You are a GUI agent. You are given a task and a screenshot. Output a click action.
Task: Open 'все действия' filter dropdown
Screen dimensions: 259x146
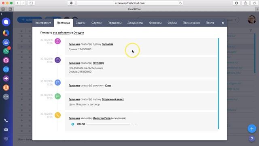point(61,32)
